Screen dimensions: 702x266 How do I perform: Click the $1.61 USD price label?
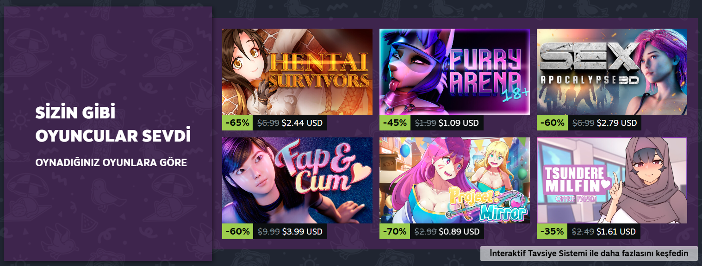(x=616, y=231)
